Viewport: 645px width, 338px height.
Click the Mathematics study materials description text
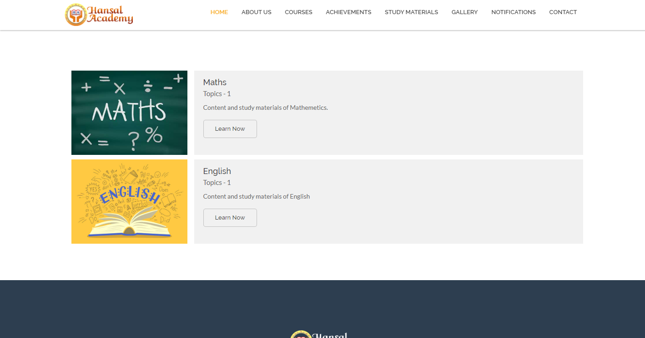(265, 108)
